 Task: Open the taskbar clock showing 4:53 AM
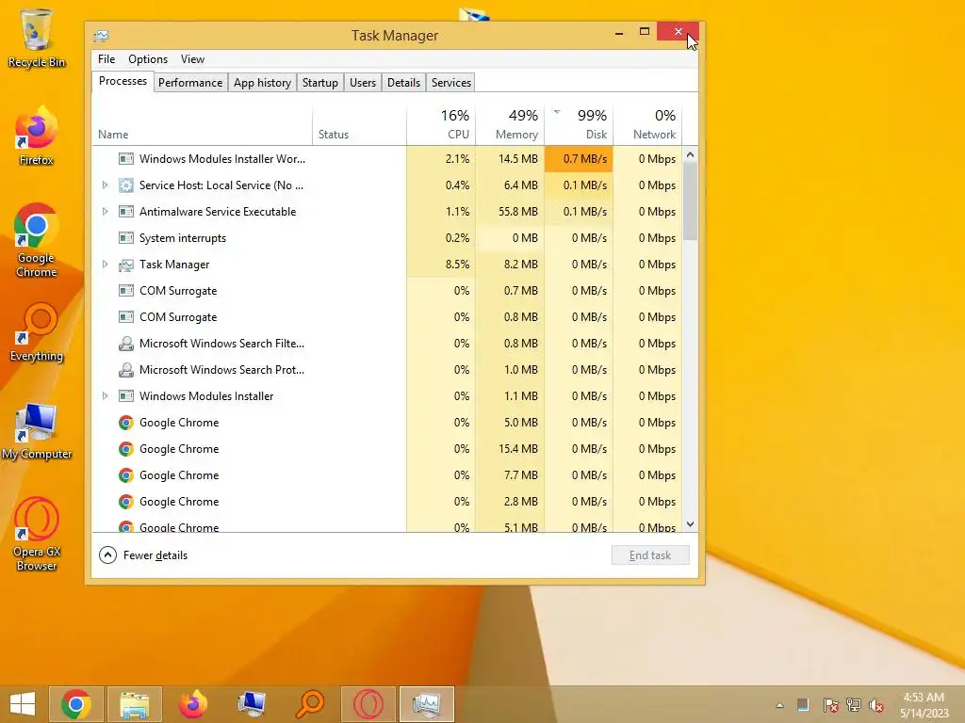(x=924, y=705)
